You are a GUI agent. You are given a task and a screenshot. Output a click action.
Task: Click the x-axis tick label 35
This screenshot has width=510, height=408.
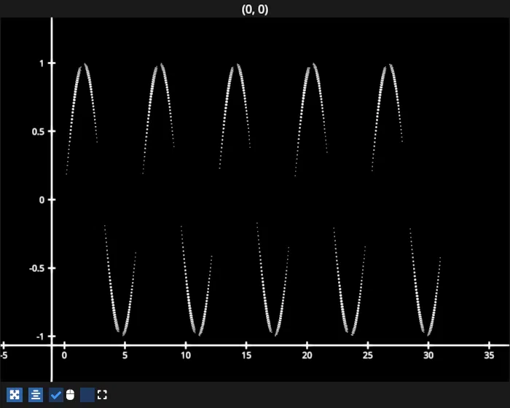coord(489,356)
